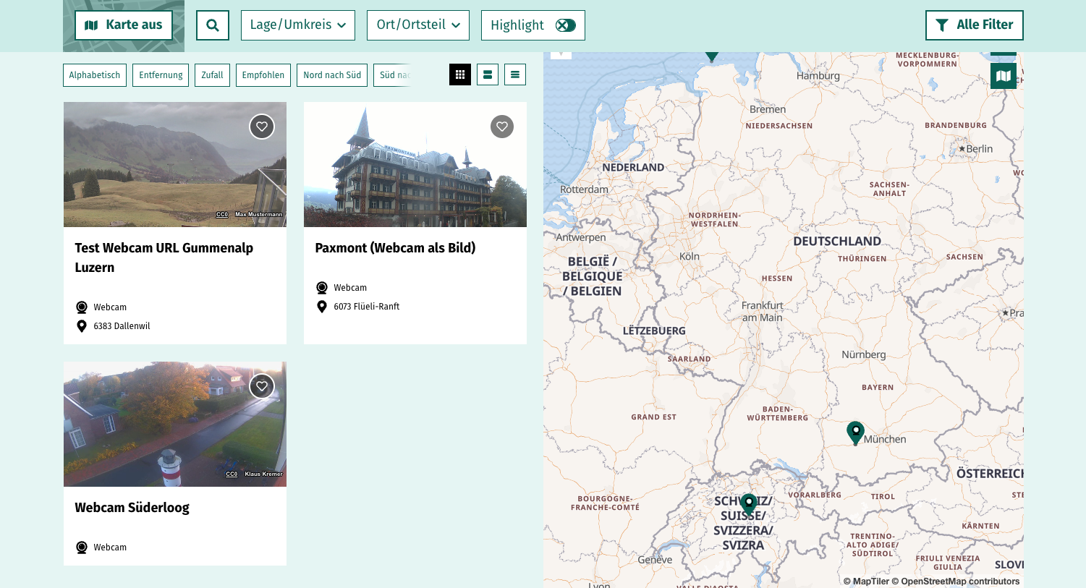The height and width of the screenshot is (588, 1086).
Task: Switch to grid tile view
Action: [x=460, y=74]
